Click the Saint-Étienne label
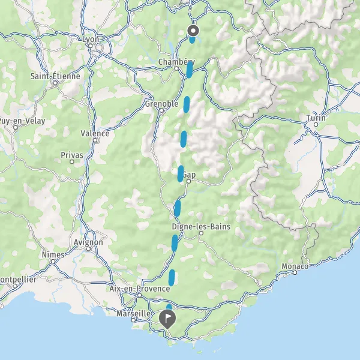The width and height of the screenshot is (360, 360). click(55, 76)
